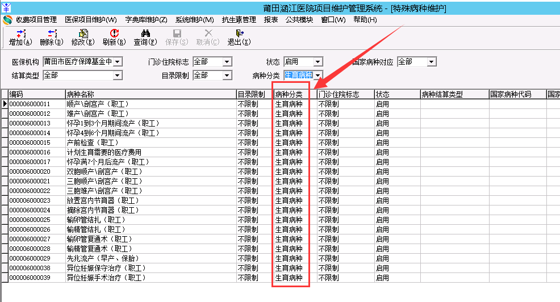Image resolution: width=560 pixels, height=302 pixels.
Task: Expand the 结算类型 dropdown
Action: [x=117, y=75]
